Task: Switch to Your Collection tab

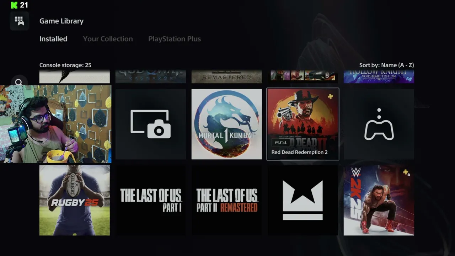Action: (x=108, y=39)
